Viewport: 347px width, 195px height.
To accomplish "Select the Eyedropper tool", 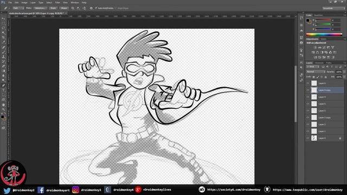I will click(x=3, y=42).
